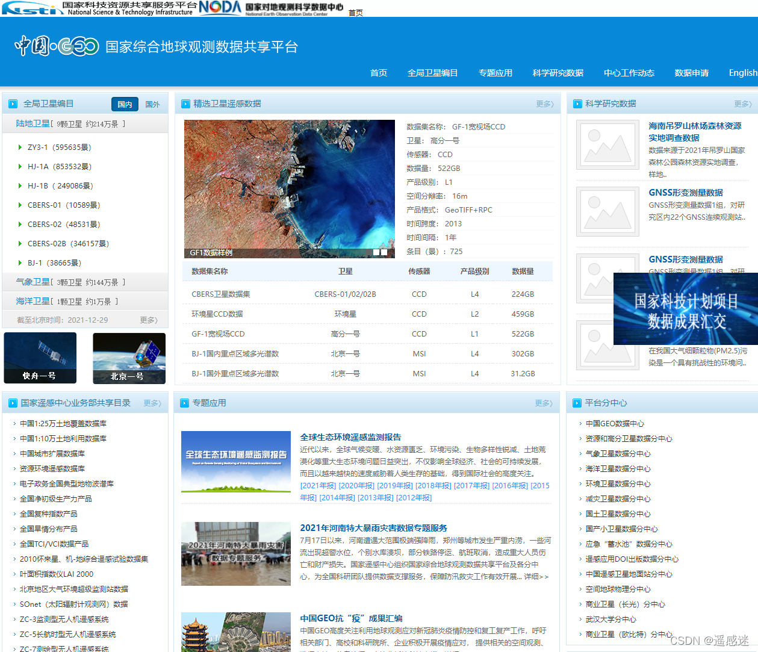Click 更多 in 专题应用 panel
This screenshot has width=758, height=652.
[544, 403]
